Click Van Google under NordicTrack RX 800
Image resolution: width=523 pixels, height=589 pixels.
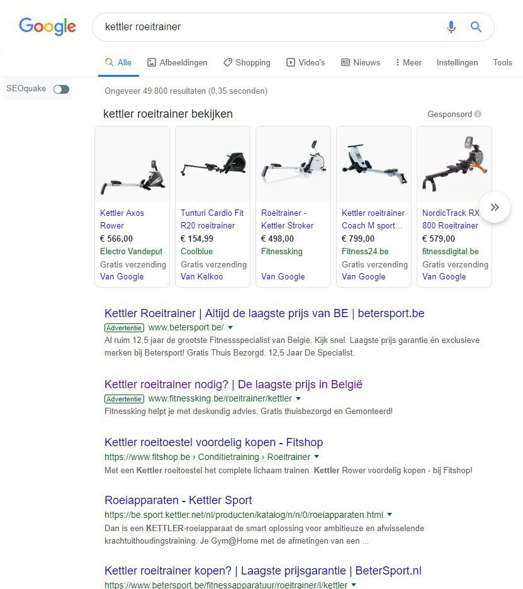click(x=444, y=276)
